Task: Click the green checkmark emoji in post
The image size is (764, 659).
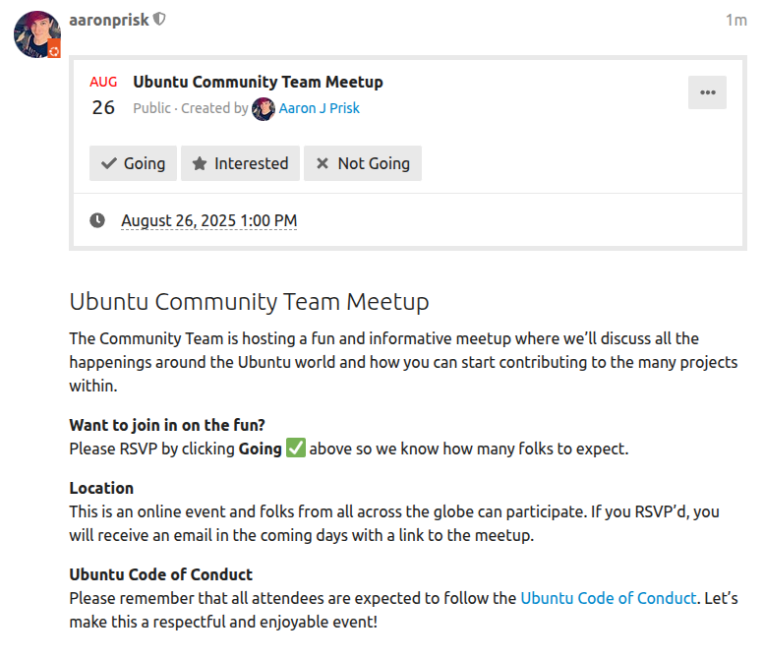Action: (x=296, y=448)
